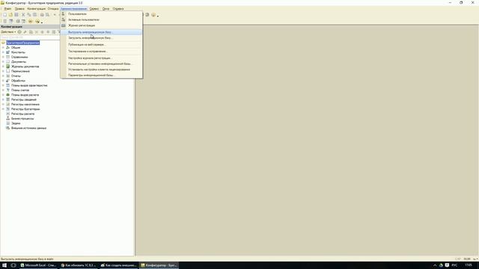Select Пользователи in the Администрирование menu

[x=102, y=14]
